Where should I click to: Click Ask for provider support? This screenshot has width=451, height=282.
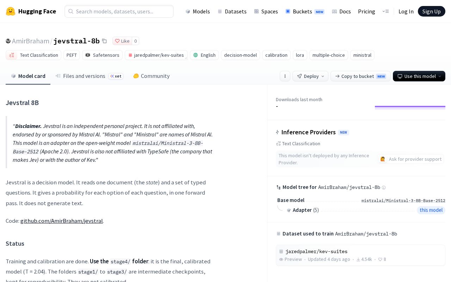[410, 159]
